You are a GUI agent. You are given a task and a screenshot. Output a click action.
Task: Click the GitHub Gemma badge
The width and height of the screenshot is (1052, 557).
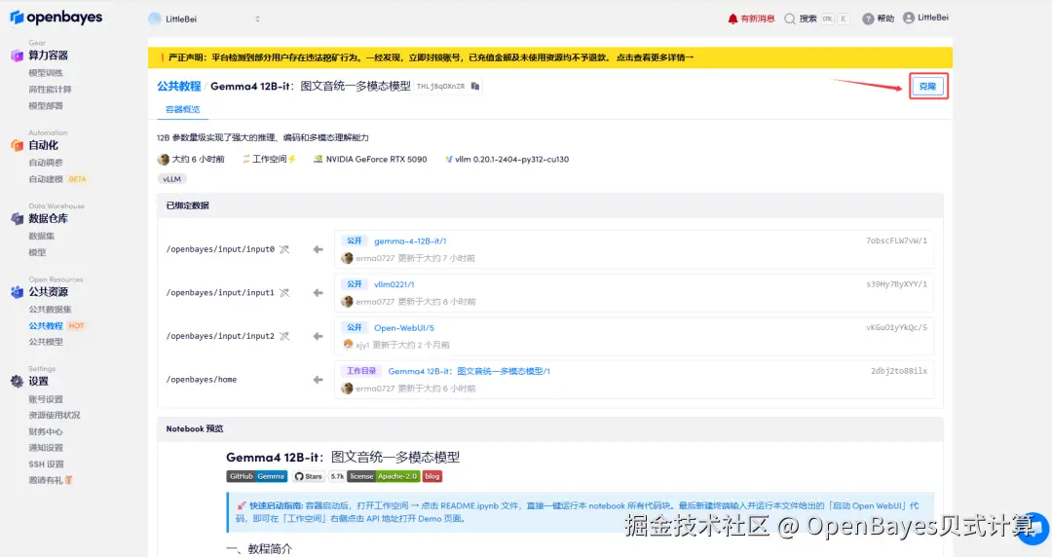pos(256,476)
